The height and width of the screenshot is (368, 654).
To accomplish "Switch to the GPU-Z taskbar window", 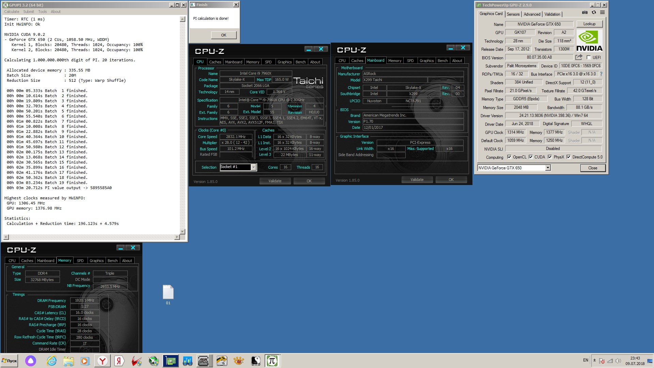I will tap(170, 361).
